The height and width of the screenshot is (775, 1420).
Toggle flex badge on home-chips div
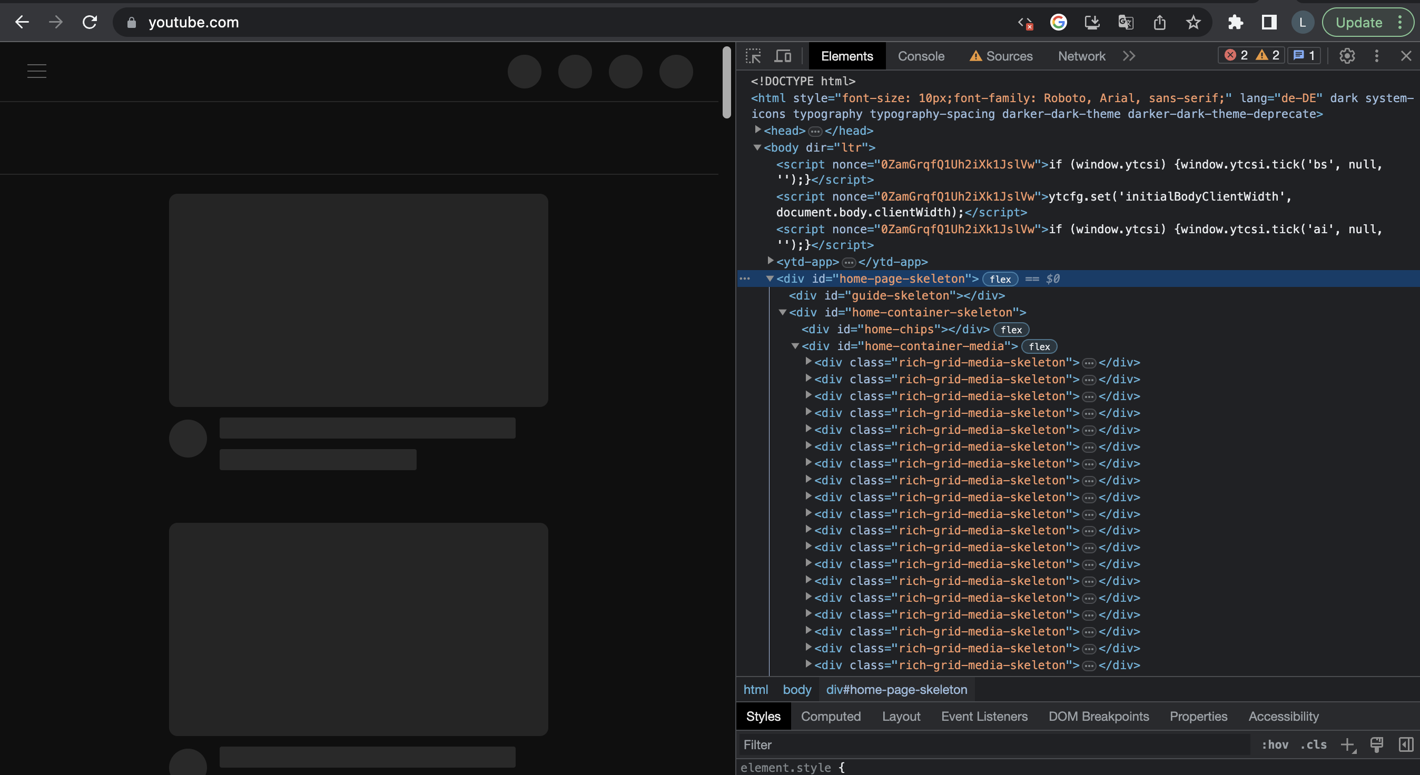click(x=1011, y=330)
